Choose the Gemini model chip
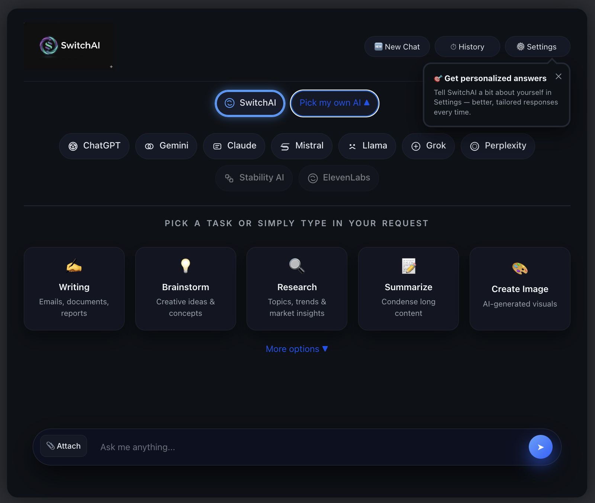This screenshot has width=595, height=503. 166,146
